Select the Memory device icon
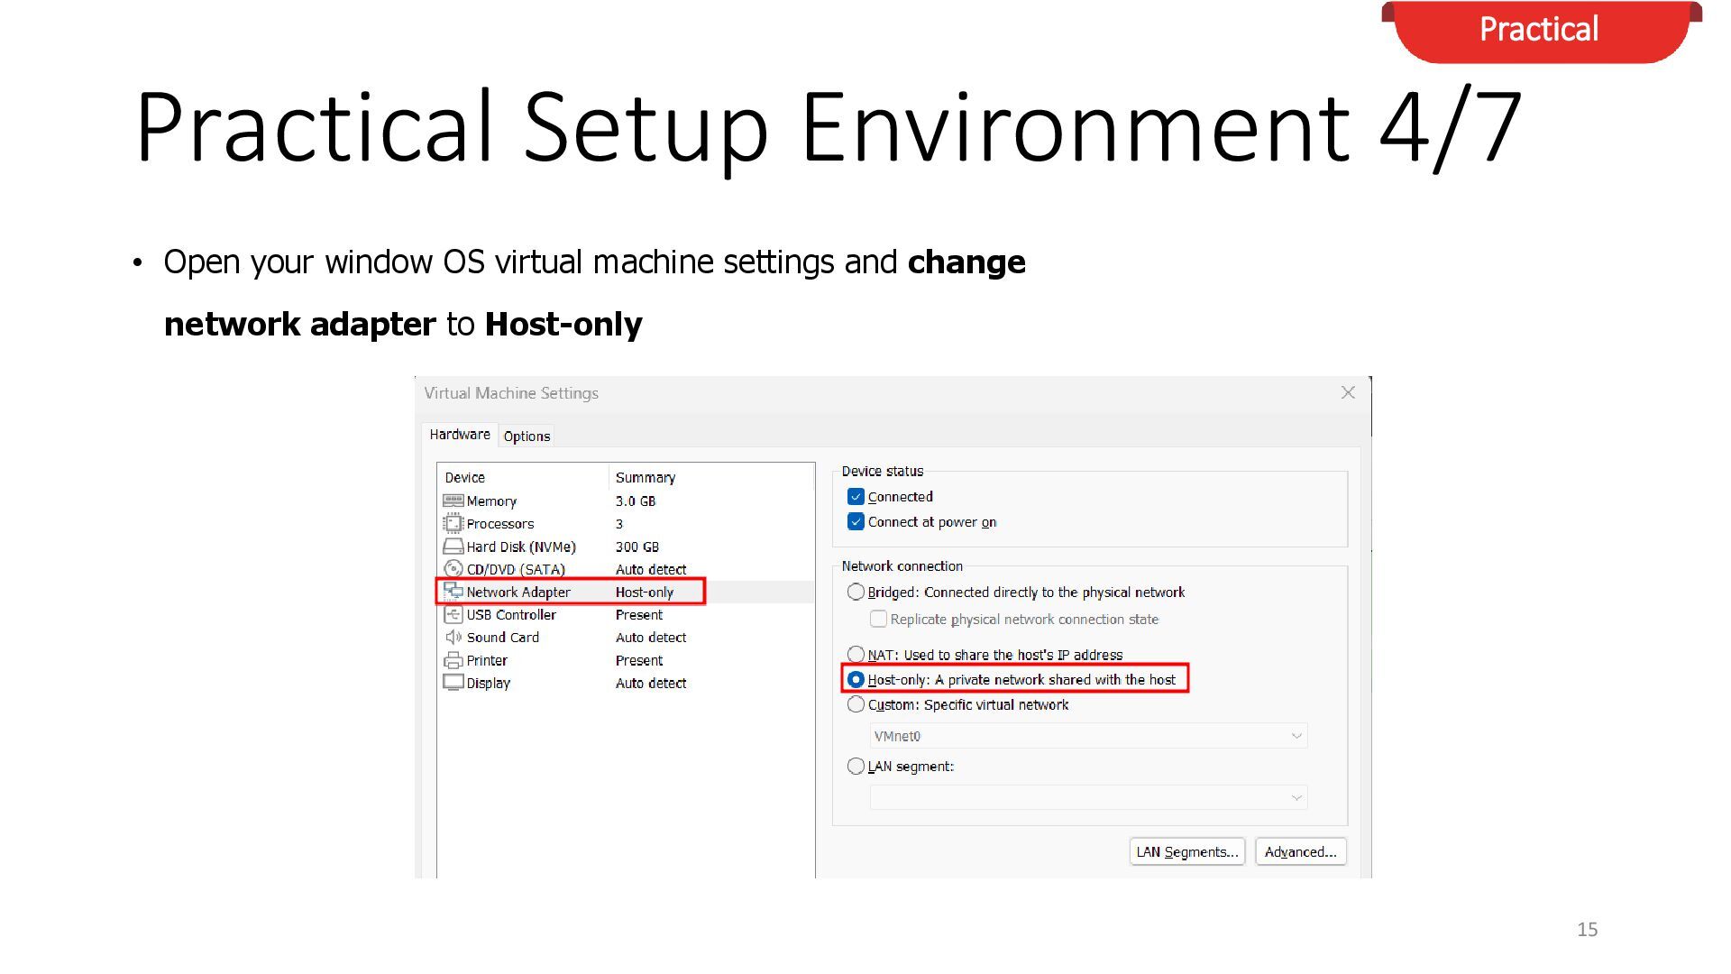The image size is (1731, 974). (x=453, y=501)
